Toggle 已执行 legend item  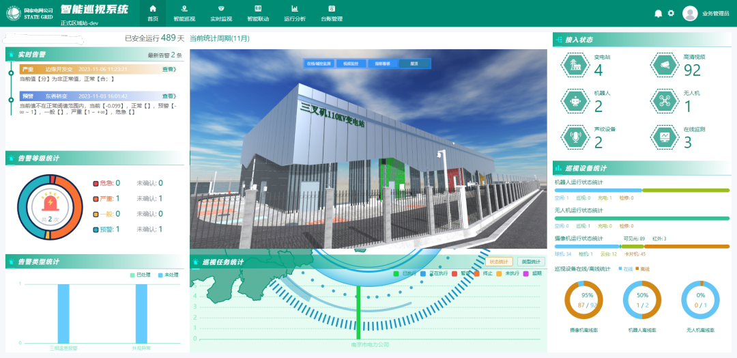coord(405,273)
